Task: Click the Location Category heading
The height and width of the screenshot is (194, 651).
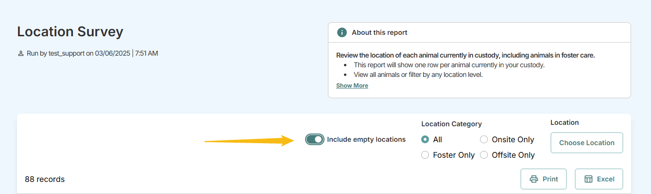Action: point(451,124)
